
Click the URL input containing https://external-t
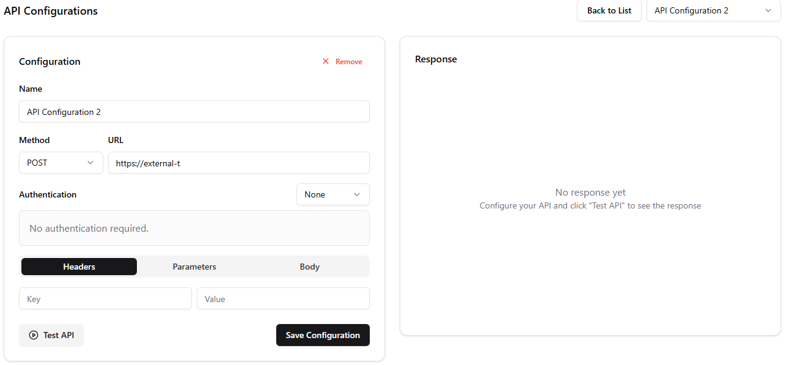click(x=238, y=163)
